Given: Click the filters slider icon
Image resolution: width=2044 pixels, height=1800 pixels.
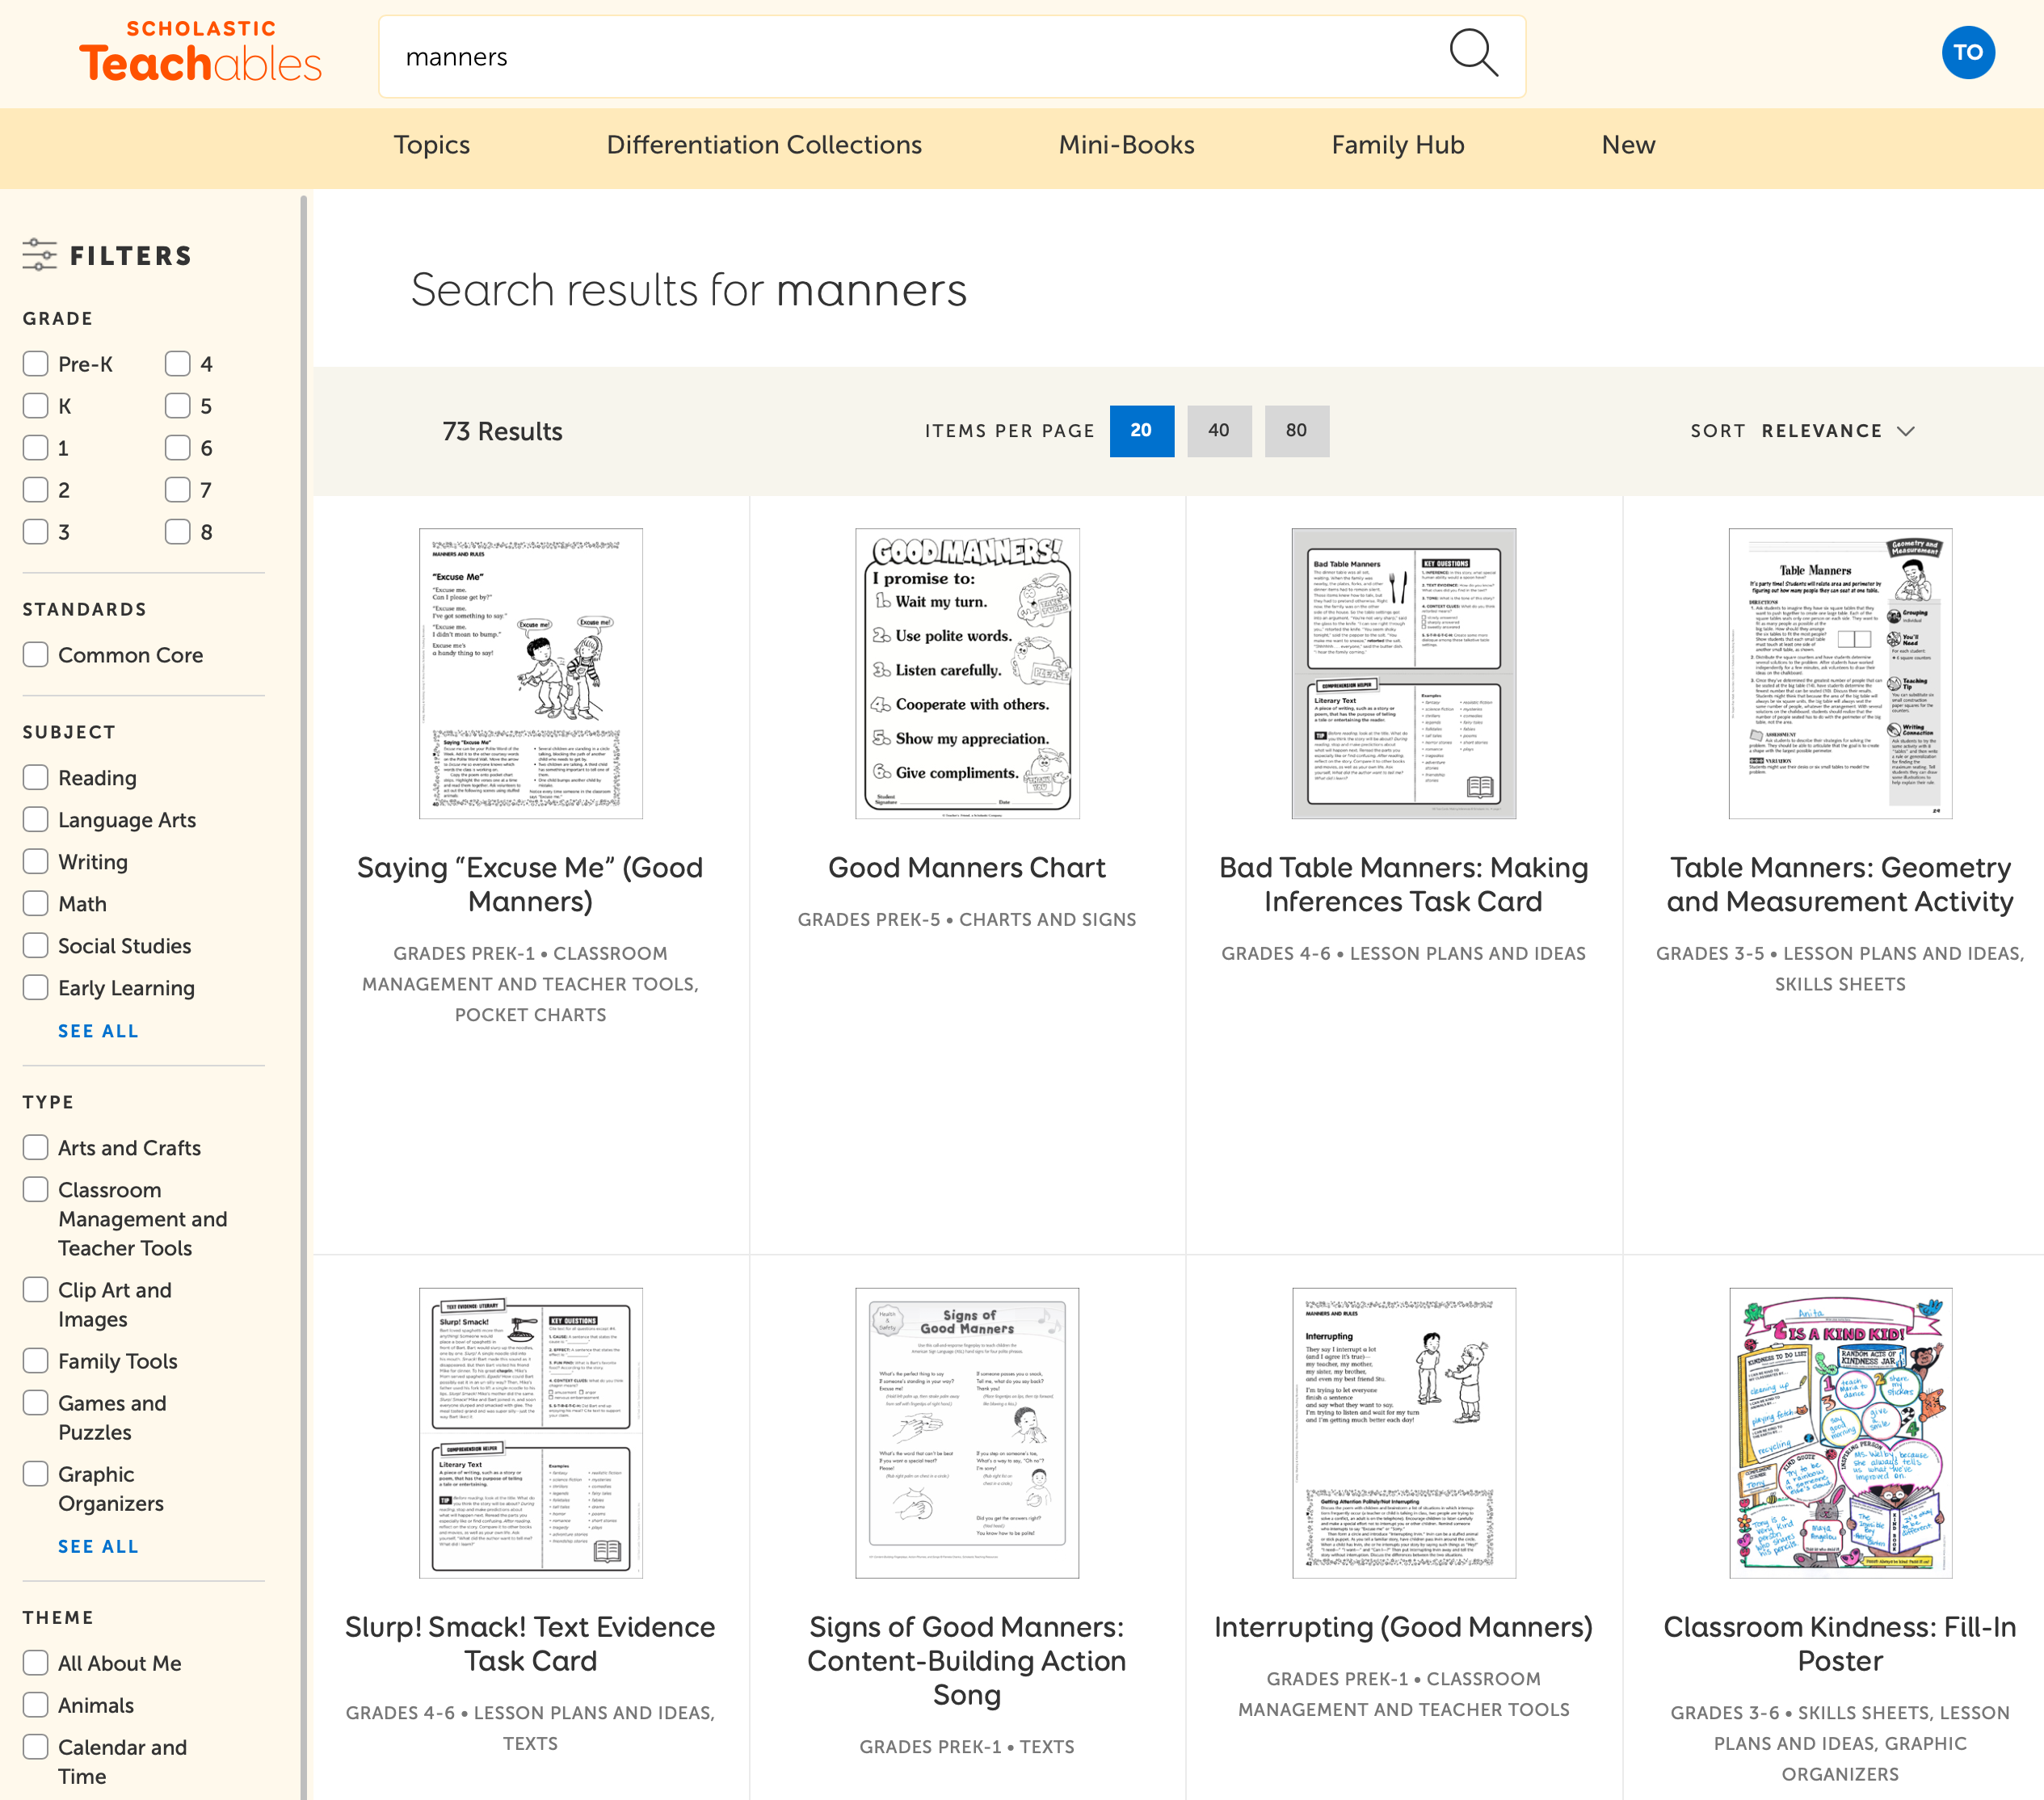Looking at the screenshot, I should (39, 255).
